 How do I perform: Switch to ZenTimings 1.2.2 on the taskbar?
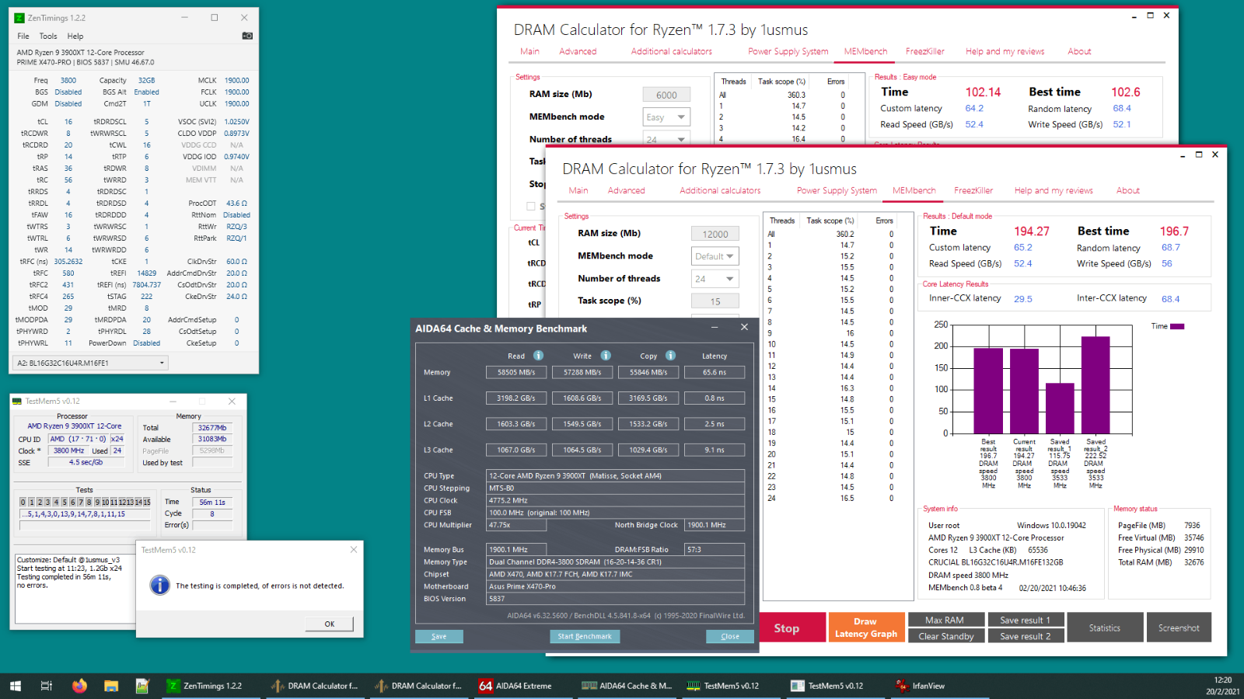(x=210, y=686)
